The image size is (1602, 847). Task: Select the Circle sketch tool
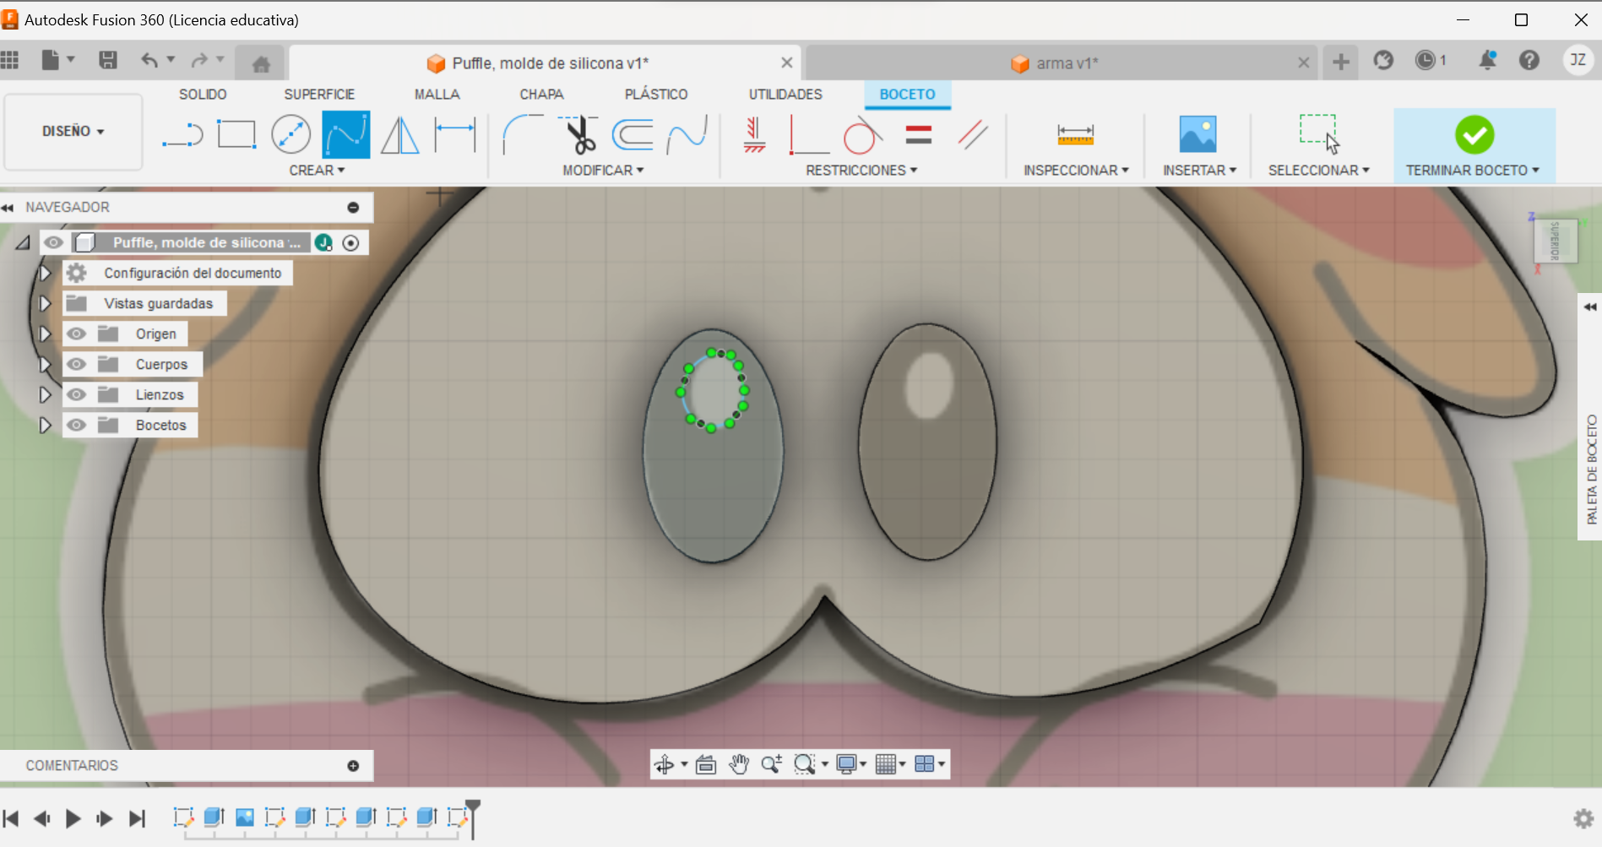(x=291, y=134)
